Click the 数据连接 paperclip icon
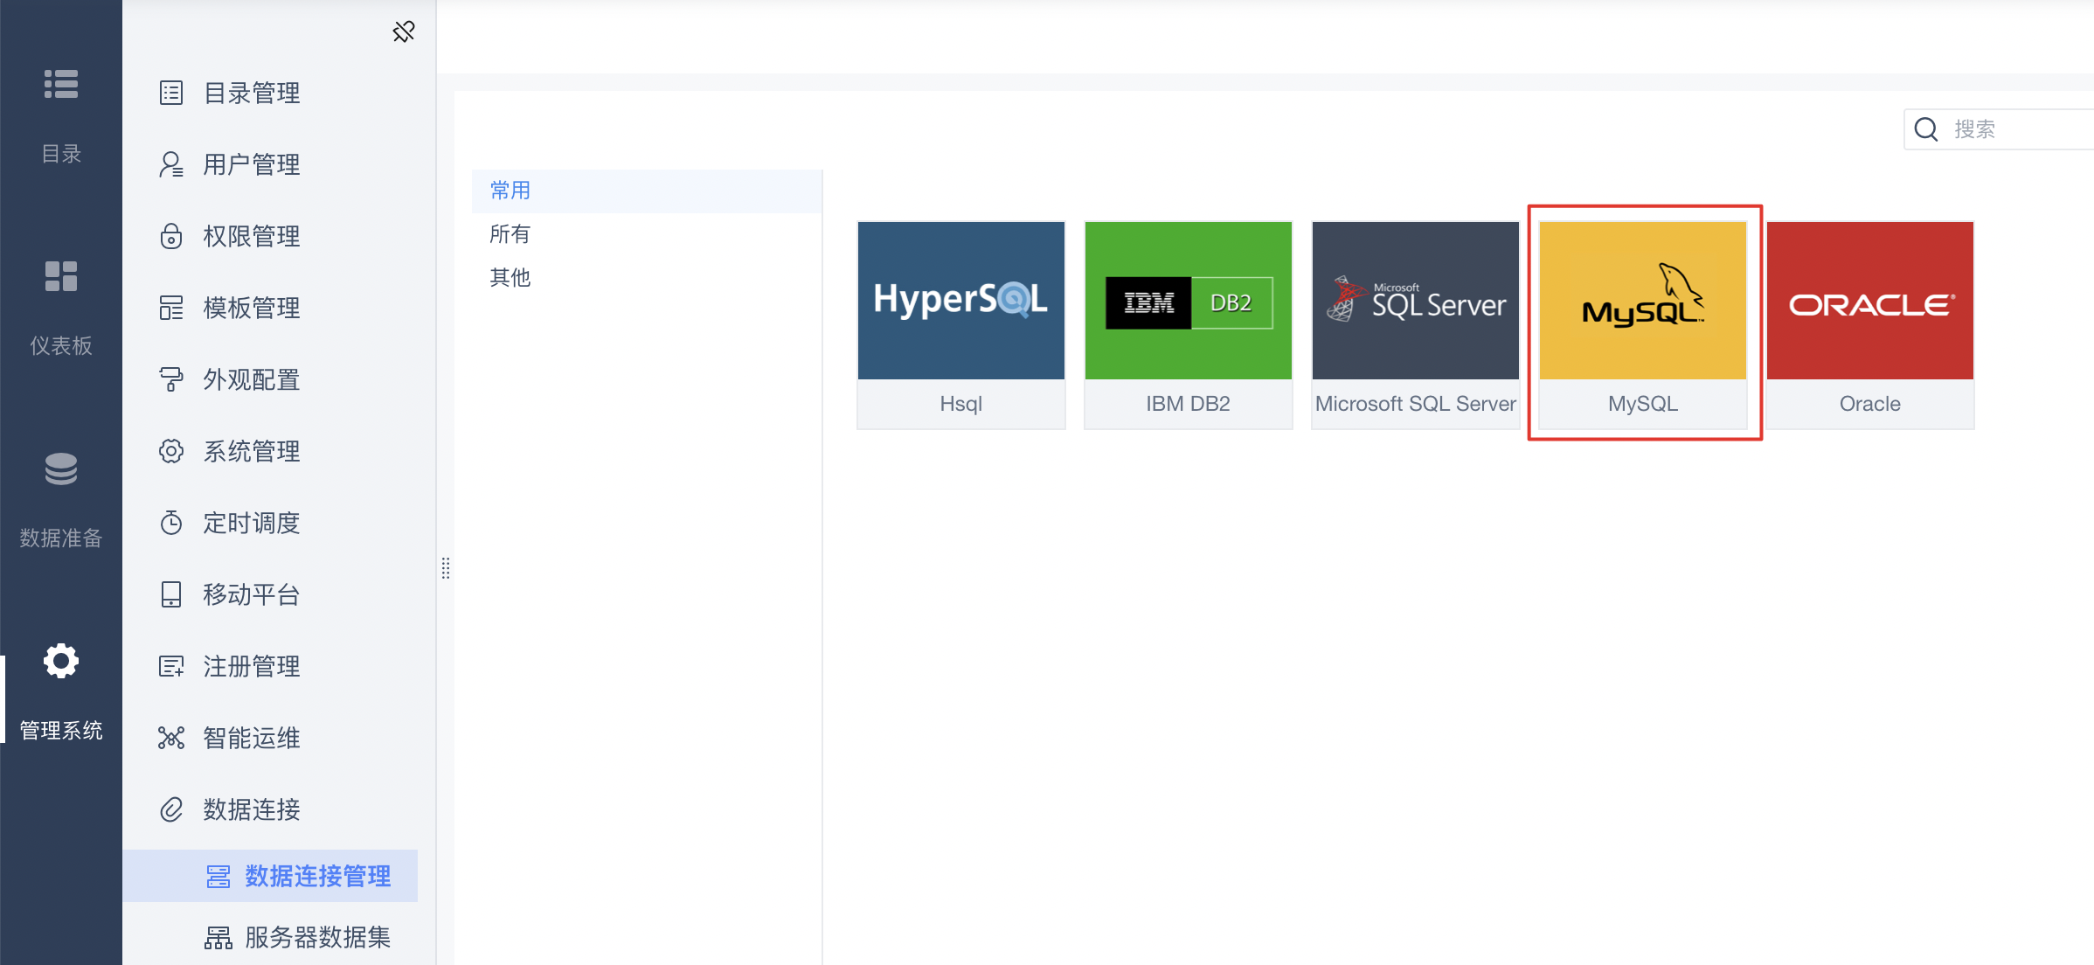This screenshot has height=965, width=2094. point(171,809)
